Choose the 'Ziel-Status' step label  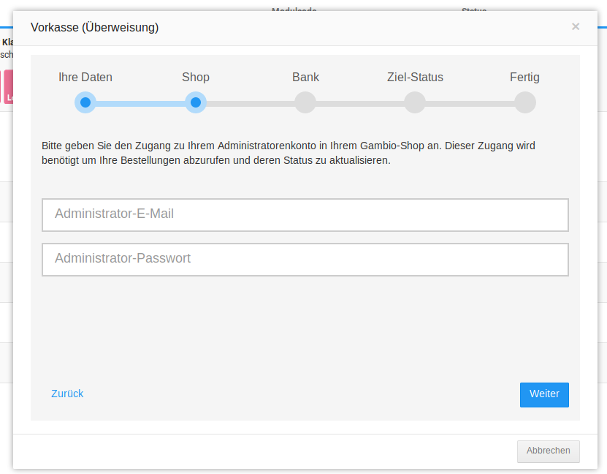click(x=415, y=78)
